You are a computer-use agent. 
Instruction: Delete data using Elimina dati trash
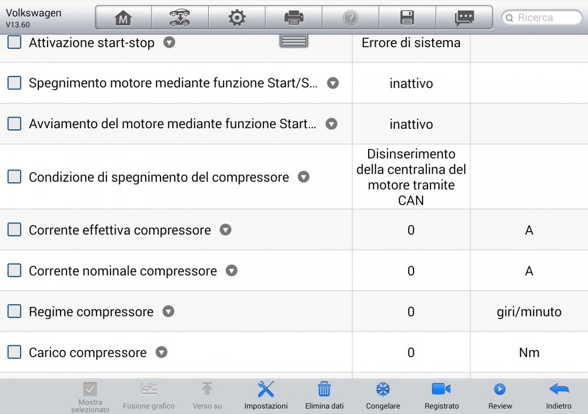[x=324, y=395]
